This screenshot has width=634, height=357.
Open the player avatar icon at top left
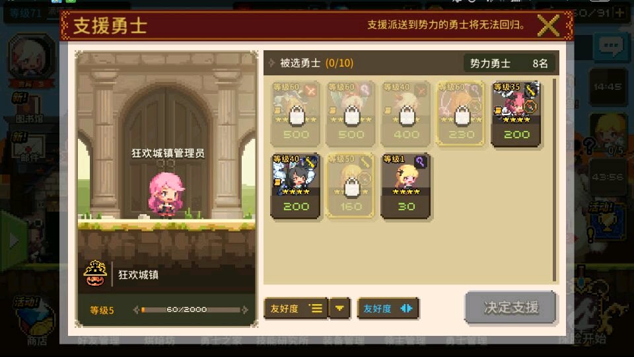(x=31, y=57)
